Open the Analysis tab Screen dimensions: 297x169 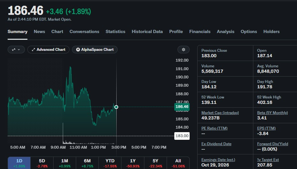coord(225,31)
